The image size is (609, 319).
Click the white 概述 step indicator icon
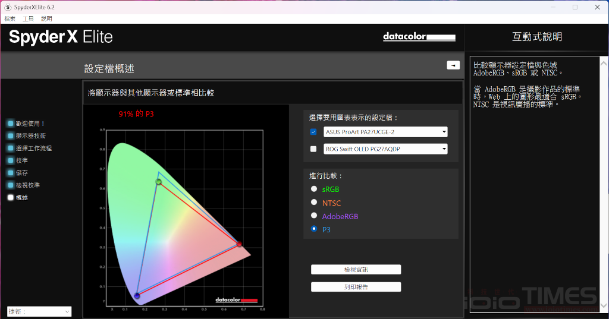pyautogui.click(x=11, y=198)
